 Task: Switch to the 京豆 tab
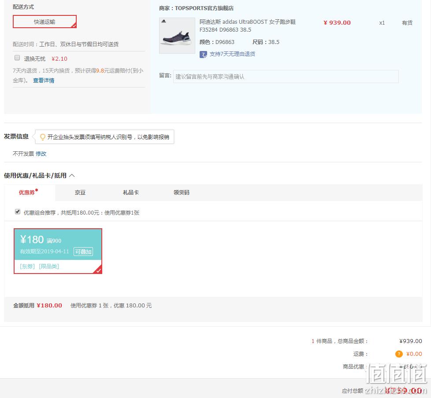tap(80, 193)
